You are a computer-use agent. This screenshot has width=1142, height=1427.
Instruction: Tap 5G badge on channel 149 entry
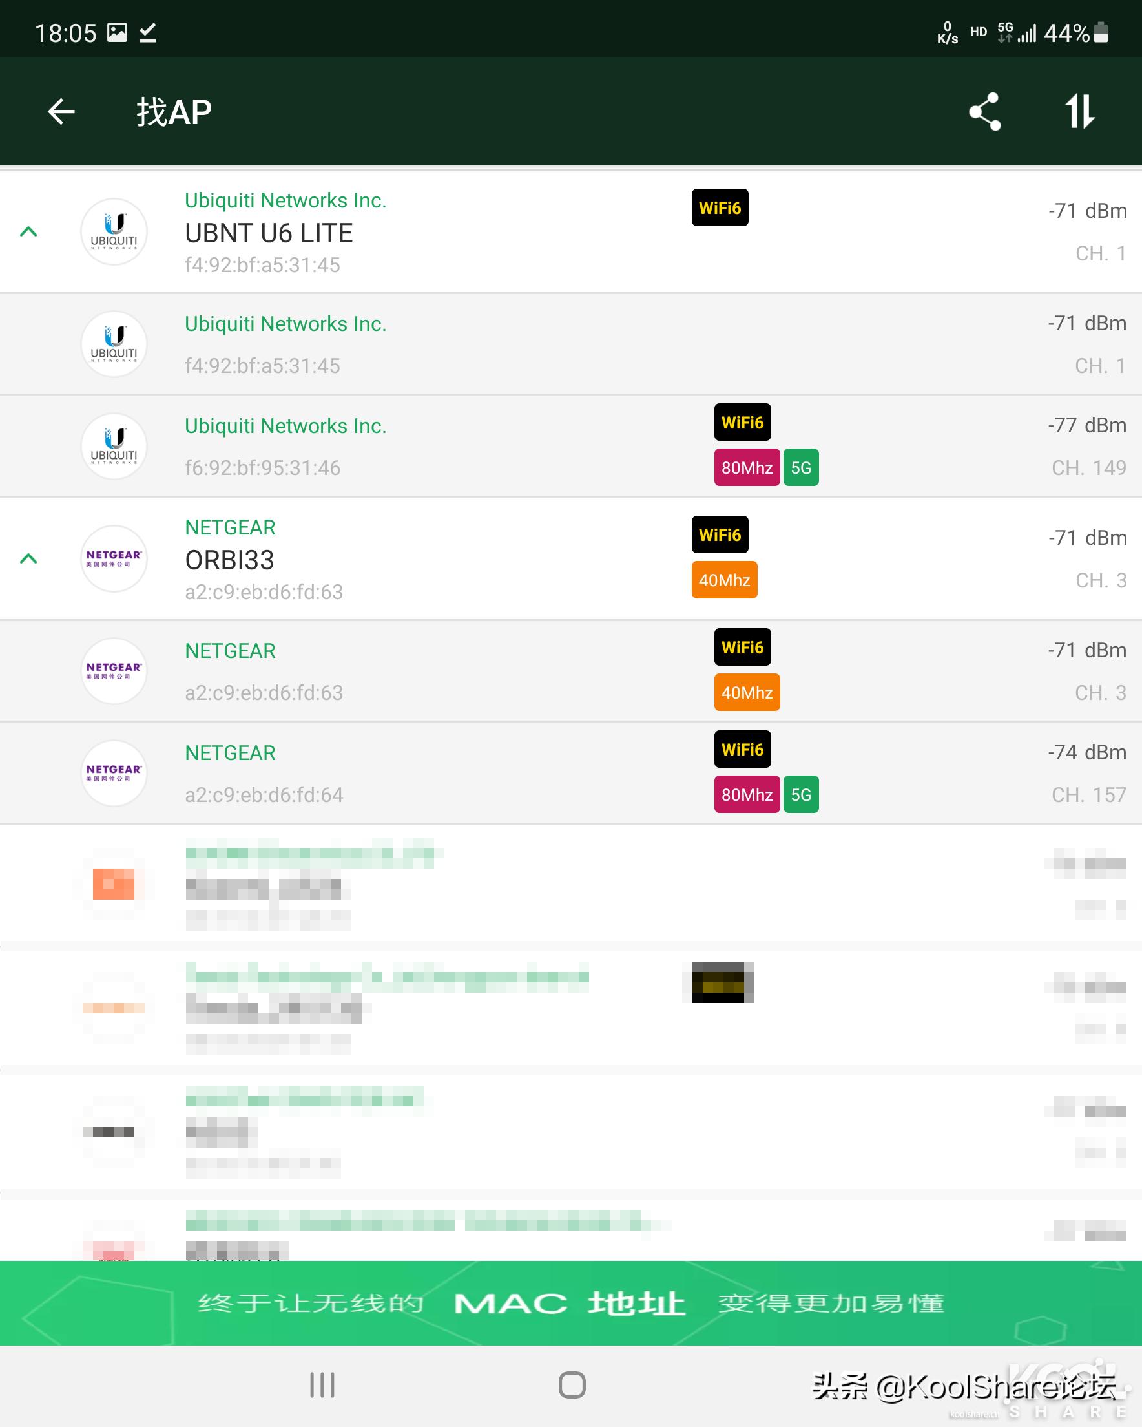coord(800,467)
